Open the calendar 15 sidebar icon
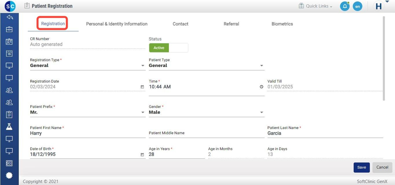This screenshot has width=395, height=185. click(9, 53)
